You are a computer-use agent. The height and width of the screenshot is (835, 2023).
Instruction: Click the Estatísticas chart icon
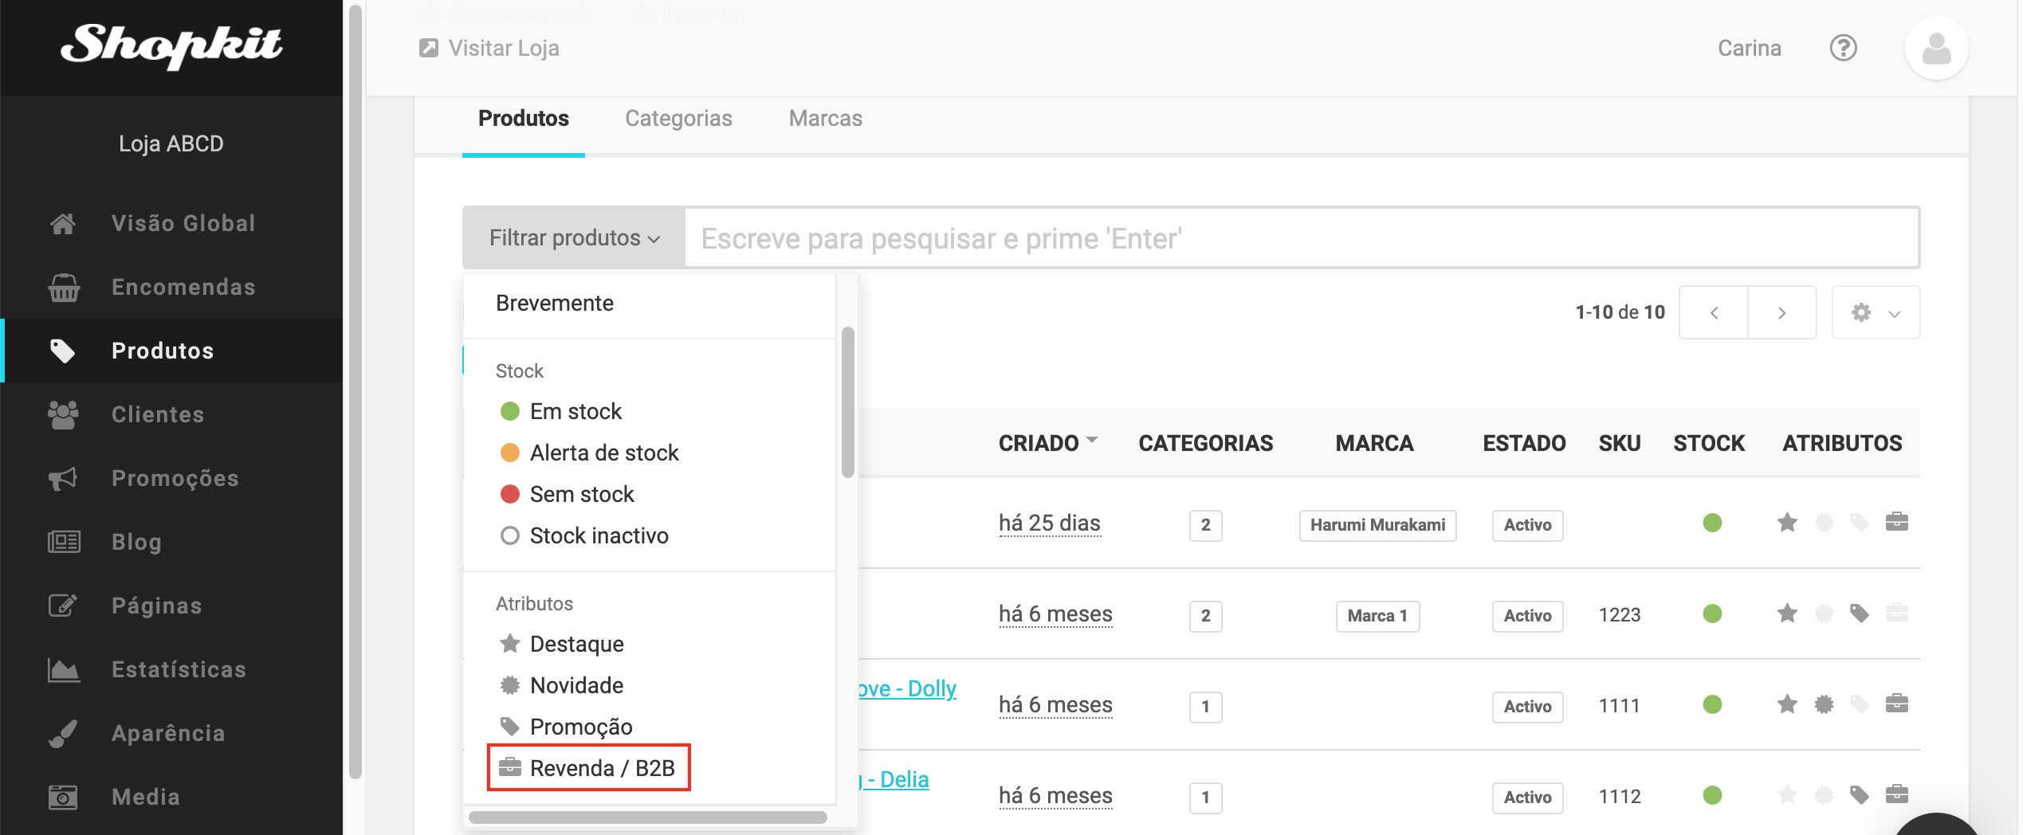63,670
